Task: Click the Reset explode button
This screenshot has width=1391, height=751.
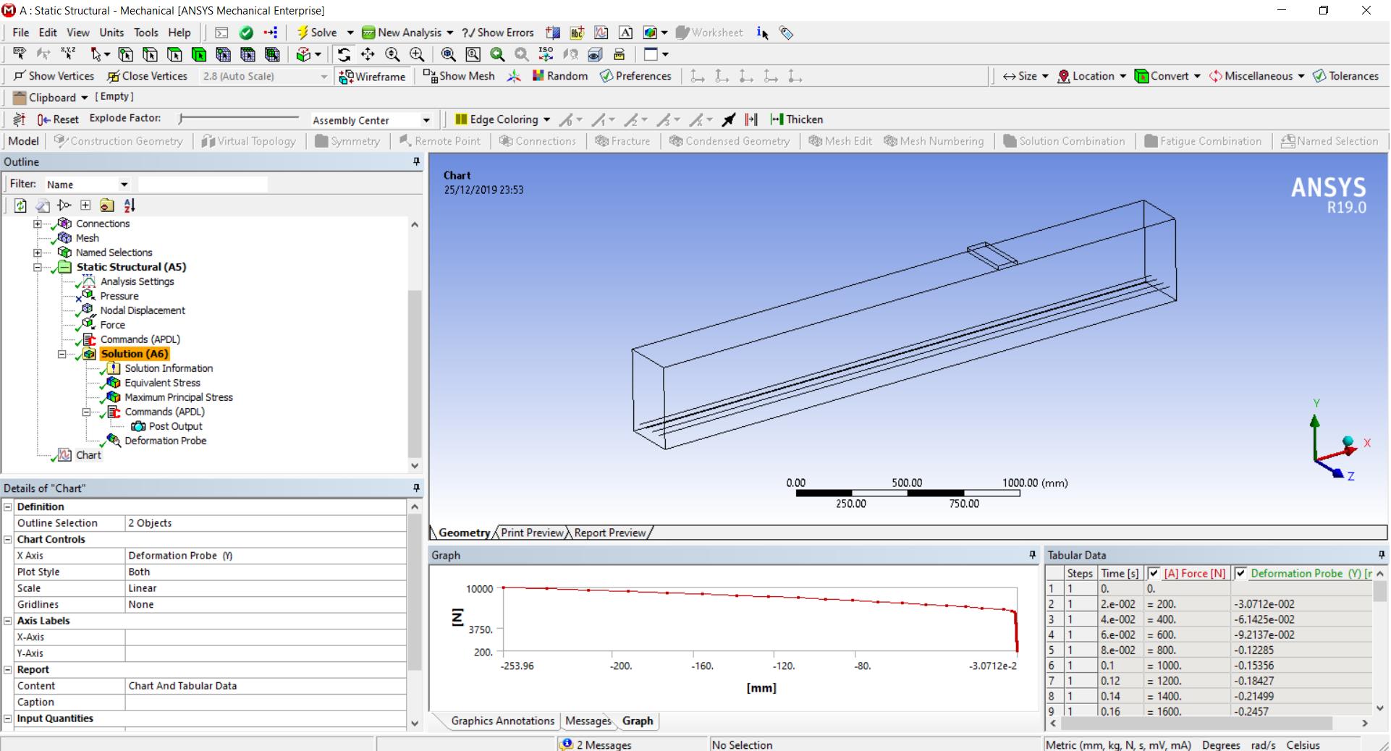Action: click(x=58, y=119)
